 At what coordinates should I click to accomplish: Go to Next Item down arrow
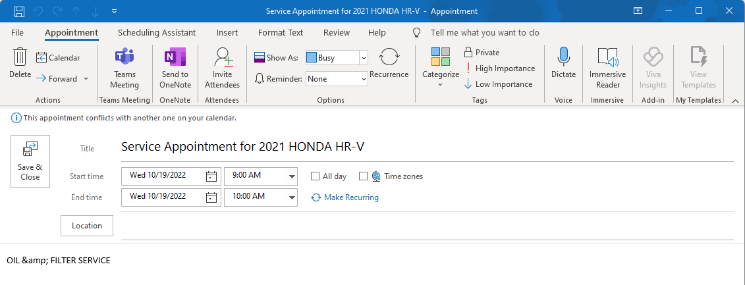95,11
